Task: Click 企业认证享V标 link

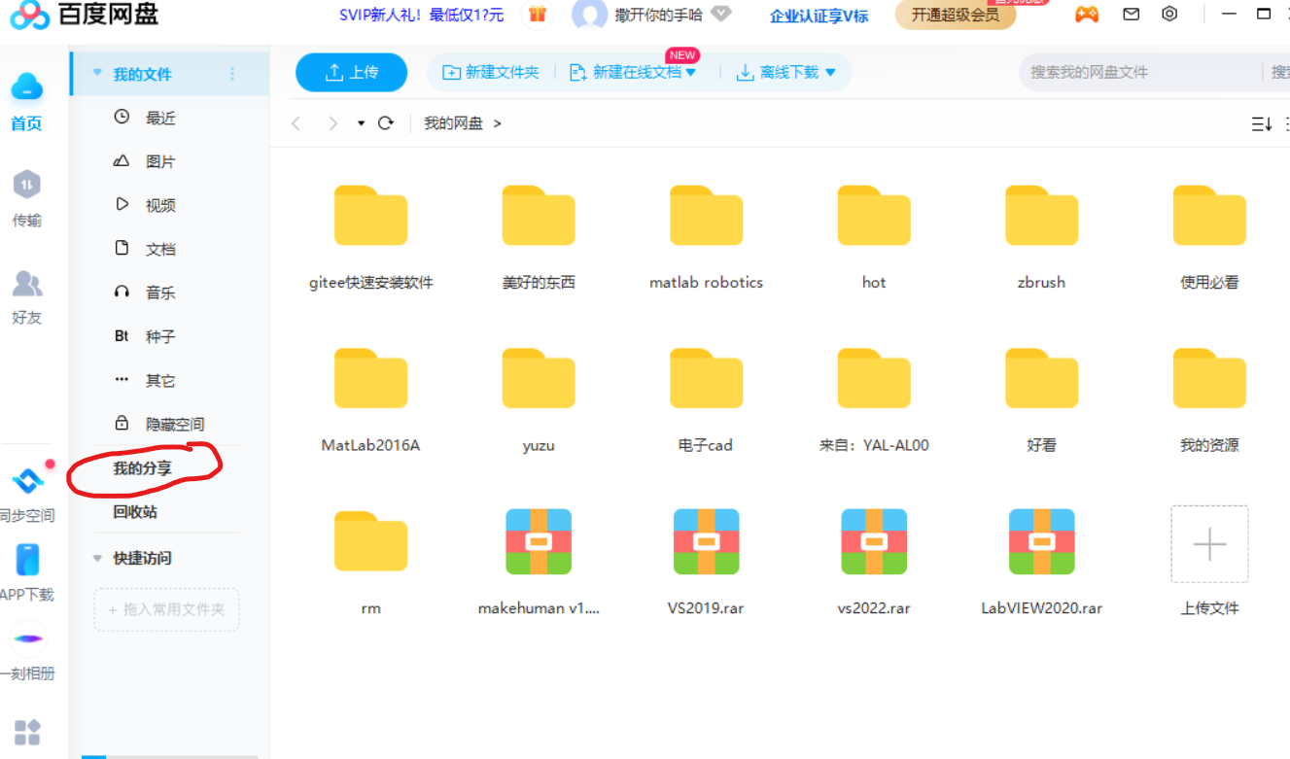Action: pyautogui.click(x=819, y=16)
